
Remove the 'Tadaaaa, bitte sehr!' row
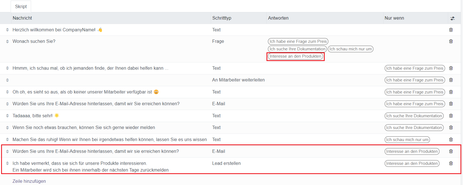(451, 116)
